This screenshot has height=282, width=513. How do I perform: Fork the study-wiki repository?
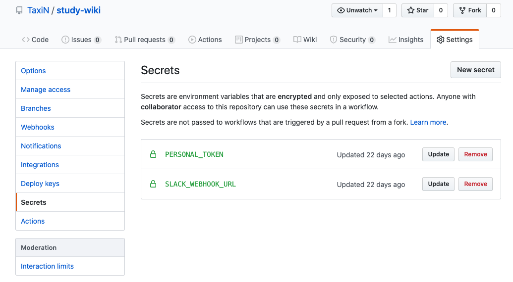[469, 10]
